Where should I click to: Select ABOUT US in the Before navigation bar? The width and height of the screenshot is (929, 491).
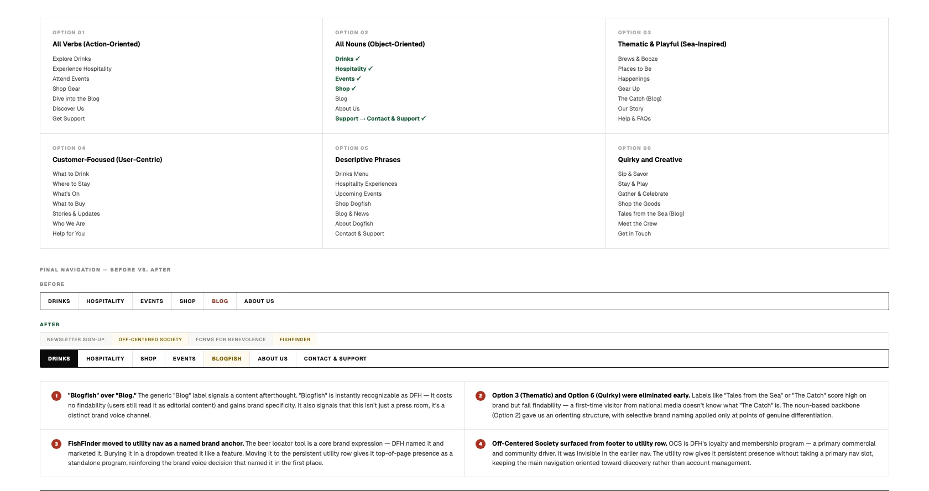point(259,301)
